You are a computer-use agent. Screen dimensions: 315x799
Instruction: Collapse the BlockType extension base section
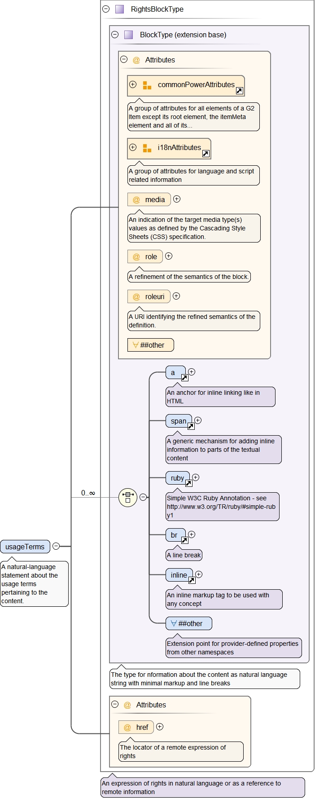pyautogui.click(x=115, y=35)
